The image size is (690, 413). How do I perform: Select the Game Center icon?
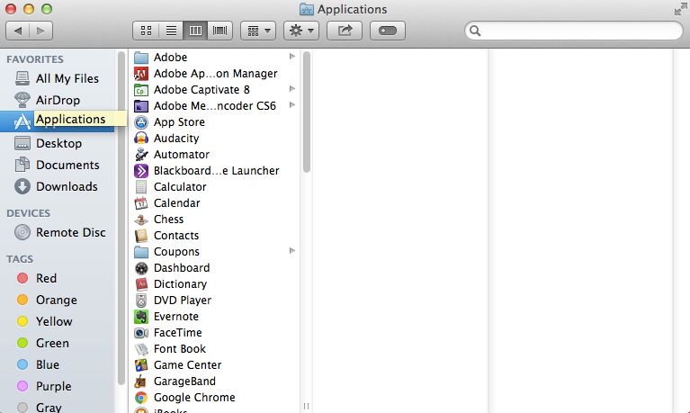click(x=141, y=365)
